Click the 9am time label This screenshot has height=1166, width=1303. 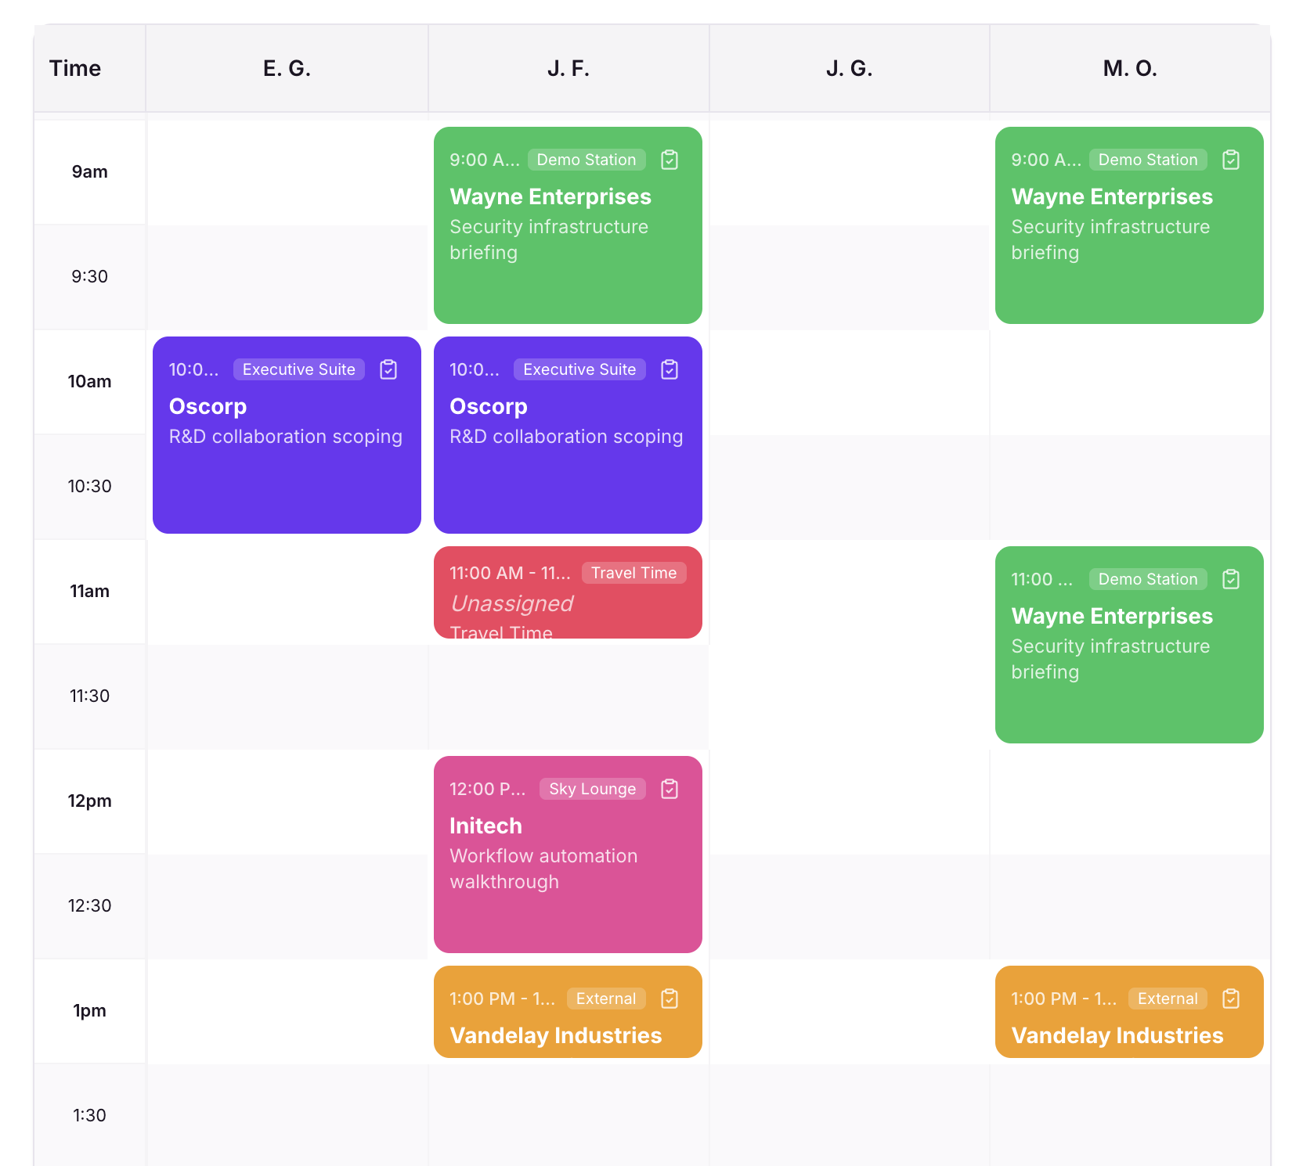point(90,171)
